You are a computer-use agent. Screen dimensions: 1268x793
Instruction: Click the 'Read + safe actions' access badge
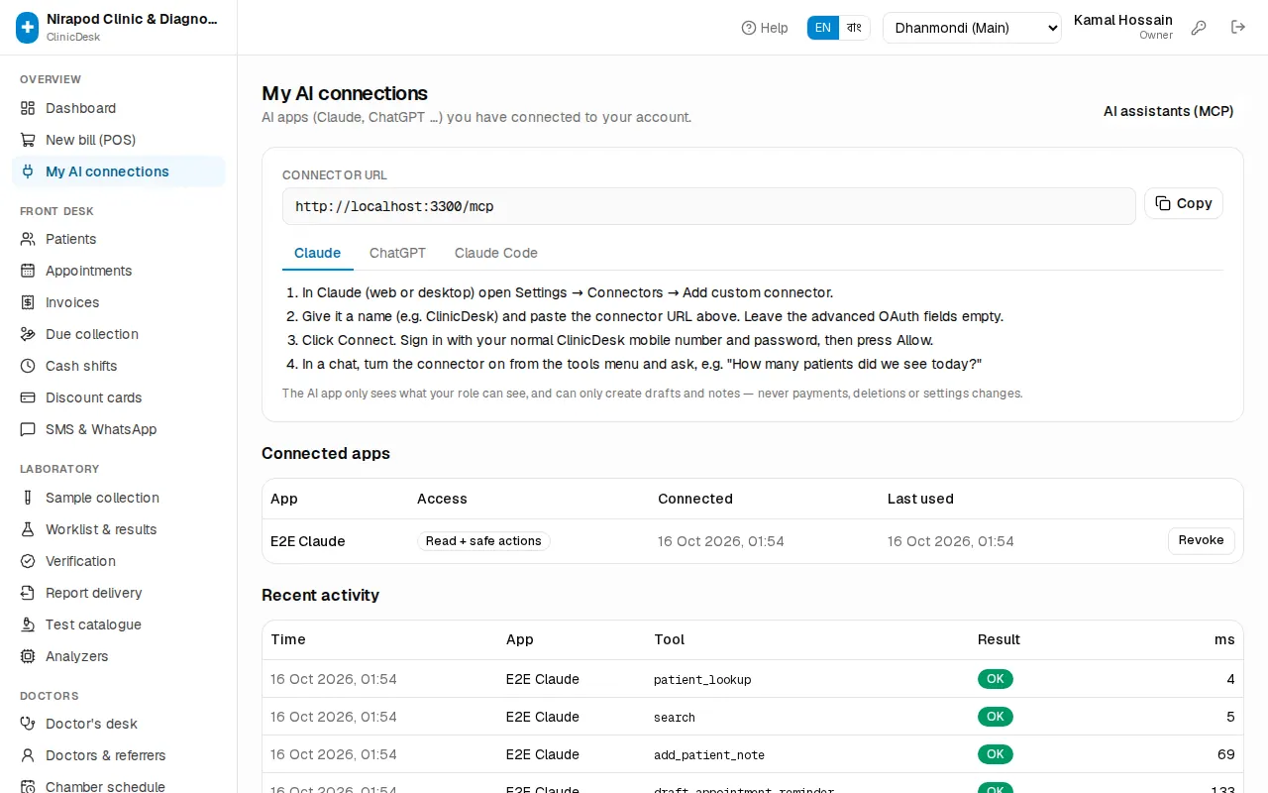point(483,541)
